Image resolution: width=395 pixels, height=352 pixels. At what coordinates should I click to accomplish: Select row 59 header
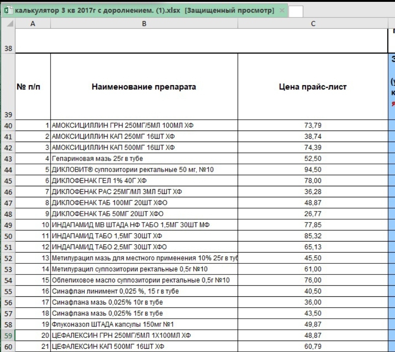pyautogui.click(x=8, y=336)
